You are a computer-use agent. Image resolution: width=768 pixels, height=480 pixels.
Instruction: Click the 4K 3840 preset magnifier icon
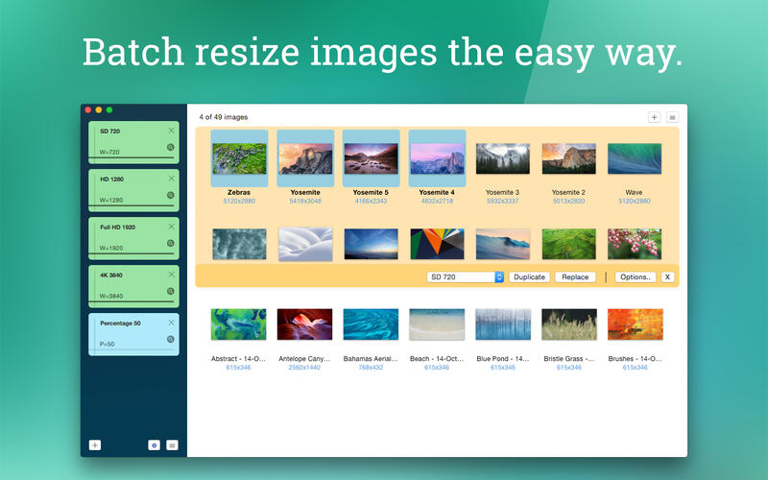click(171, 291)
